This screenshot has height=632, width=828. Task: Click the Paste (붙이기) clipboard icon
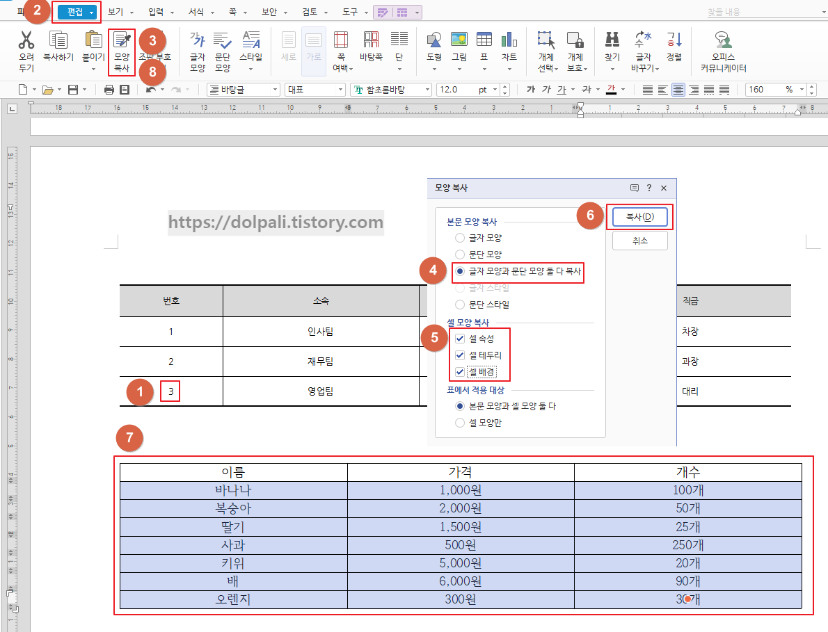click(x=93, y=40)
